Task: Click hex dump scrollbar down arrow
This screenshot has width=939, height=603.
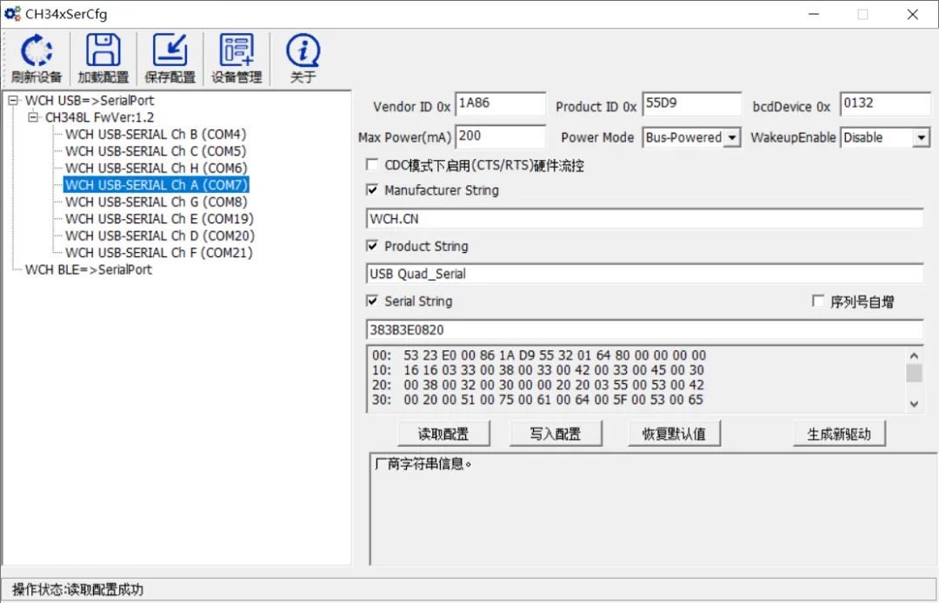Action: (914, 404)
